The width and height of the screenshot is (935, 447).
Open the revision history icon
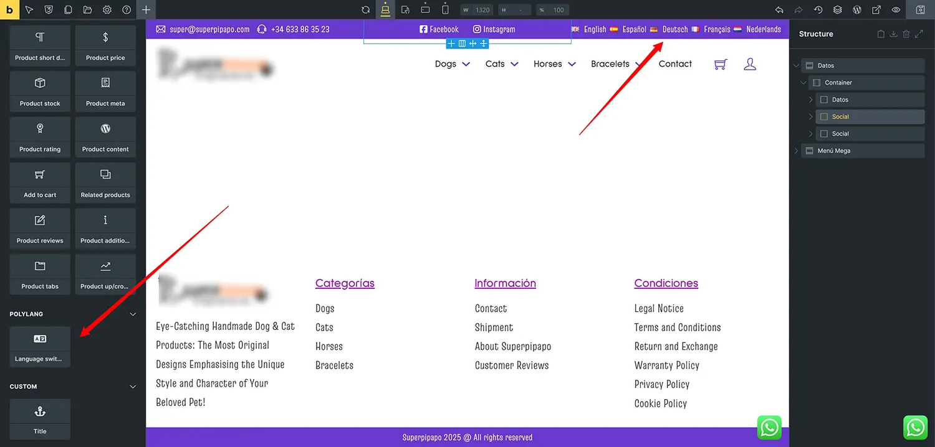pos(817,9)
